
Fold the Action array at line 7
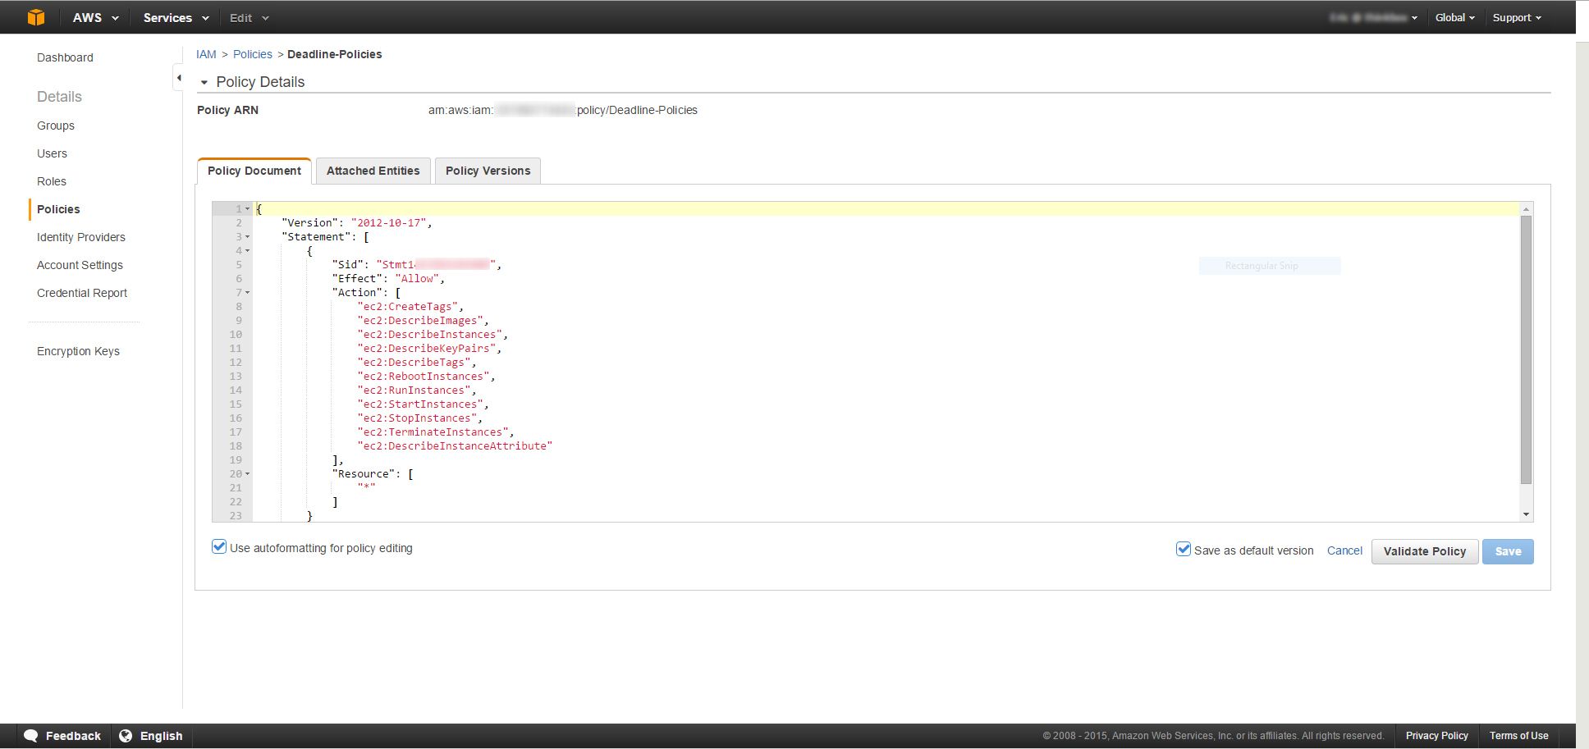248,292
